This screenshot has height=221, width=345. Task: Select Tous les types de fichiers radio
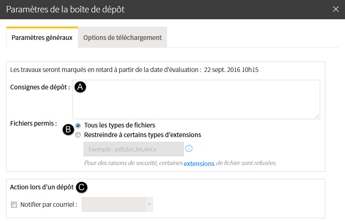[x=78, y=126]
